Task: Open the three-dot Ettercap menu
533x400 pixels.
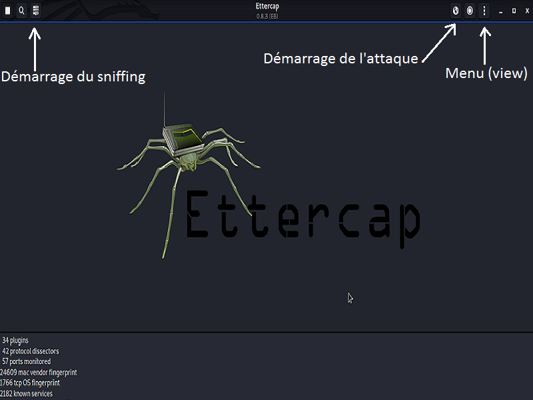Action: tap(484, 11)
